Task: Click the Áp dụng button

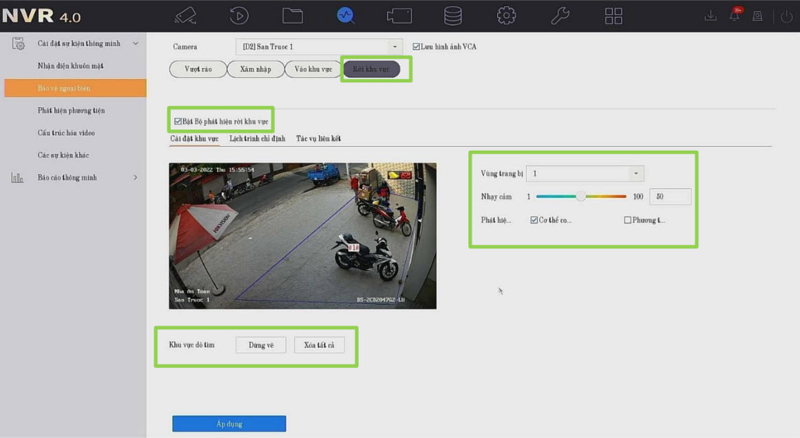Action: coord(229,424)
